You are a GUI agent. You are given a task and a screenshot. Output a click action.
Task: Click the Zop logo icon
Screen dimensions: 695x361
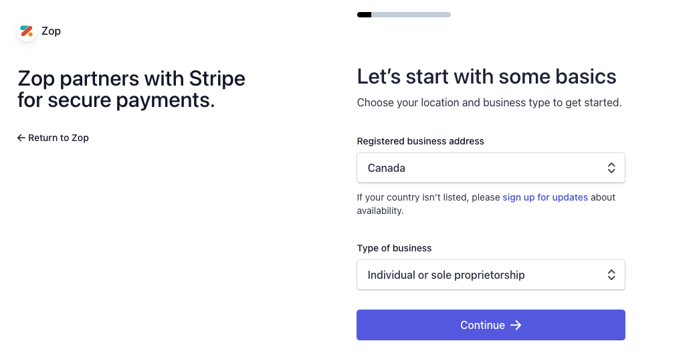(x=27, y=31)
